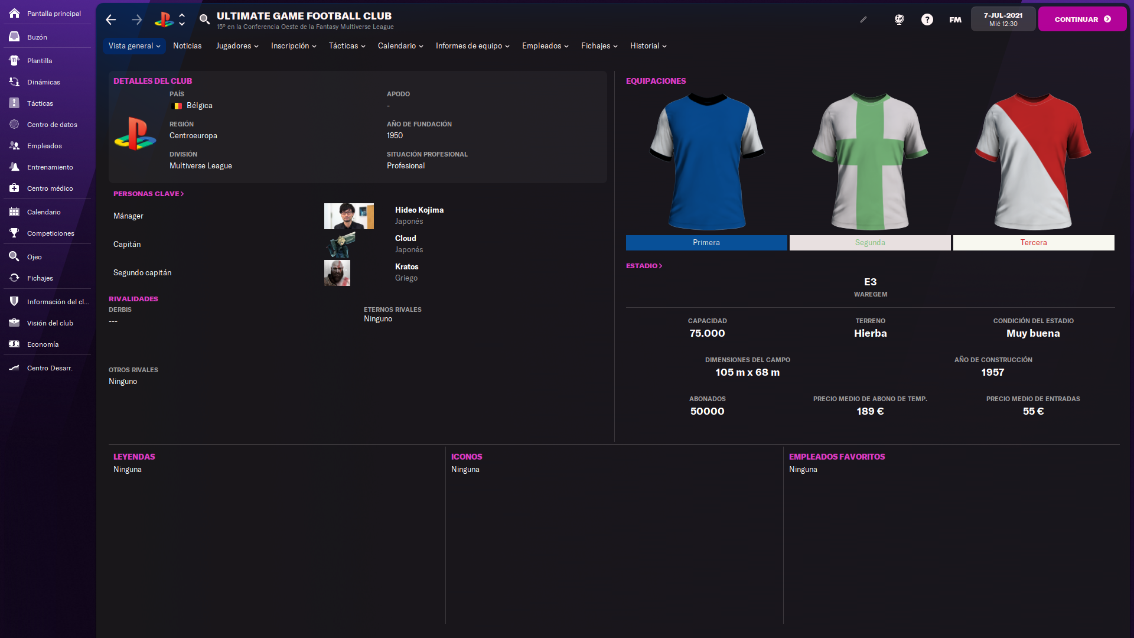Click the E3 stadium name

pos(870,282)
